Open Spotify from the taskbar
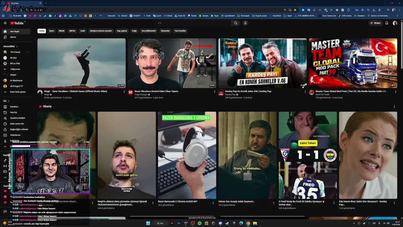Screen dimensions: 403x227 click(x=200, y=223)
